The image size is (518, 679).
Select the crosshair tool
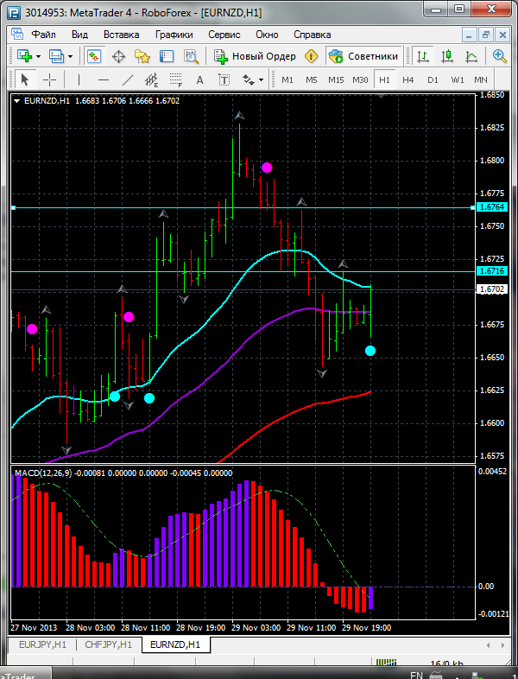(x=50, y=79)
